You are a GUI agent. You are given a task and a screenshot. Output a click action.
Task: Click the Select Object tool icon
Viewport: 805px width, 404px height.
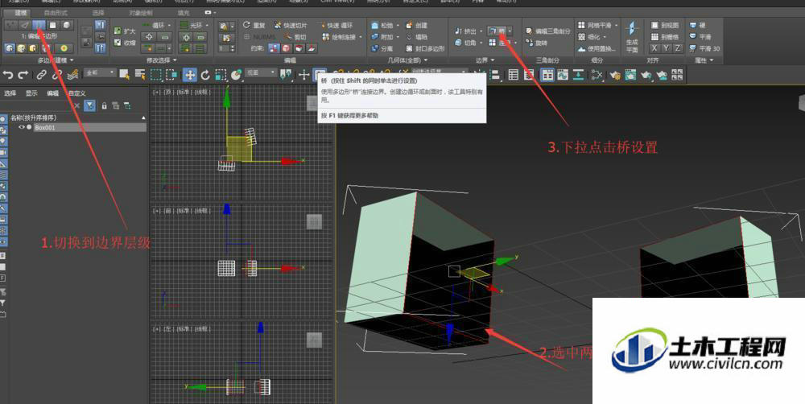coord(124,74)
